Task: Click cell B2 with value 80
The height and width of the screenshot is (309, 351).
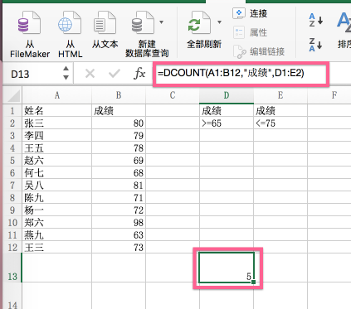Action: click(119, 123)
